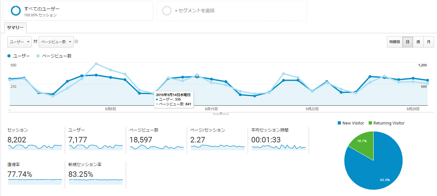Click the ページ/セッション sparkline under 2.27
The width and height of the screenshot is (437, 196).
(218, 147)
